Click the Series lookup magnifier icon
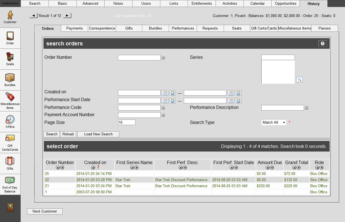345x222 pixels. (299, 80)
